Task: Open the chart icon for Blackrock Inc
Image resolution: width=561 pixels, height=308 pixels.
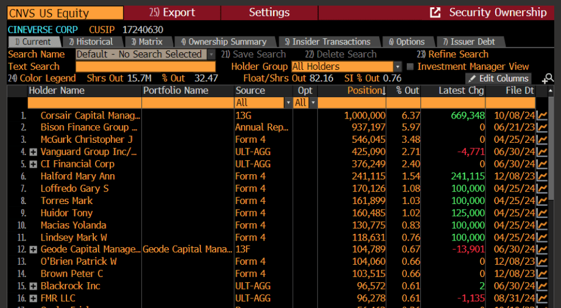Action: [542, 286]
